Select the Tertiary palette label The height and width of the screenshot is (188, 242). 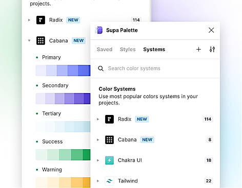click(52, 113)
